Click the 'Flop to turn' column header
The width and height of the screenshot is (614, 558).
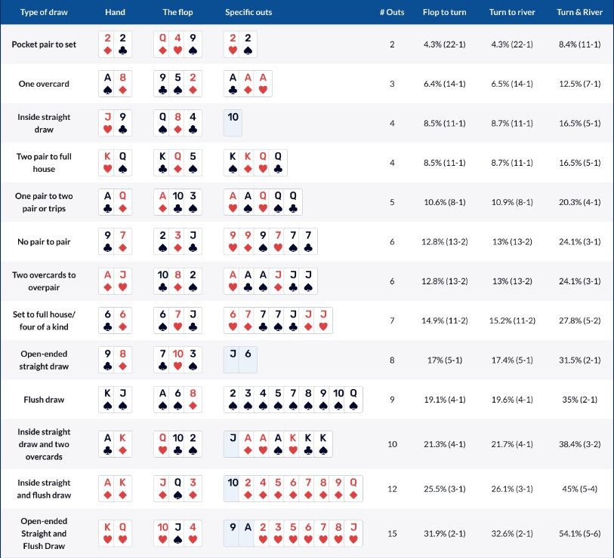[x=444, y=12]
